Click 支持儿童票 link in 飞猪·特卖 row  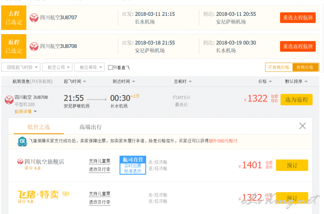100,194
